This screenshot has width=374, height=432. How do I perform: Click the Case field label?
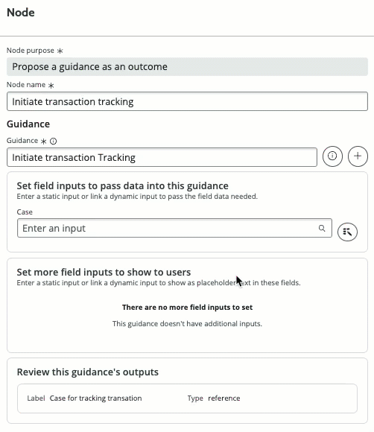[25, 212]
